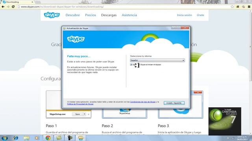252x141 pixels.
Task: Click the Paso 2 heading text
Action: (x=107, y=126)
